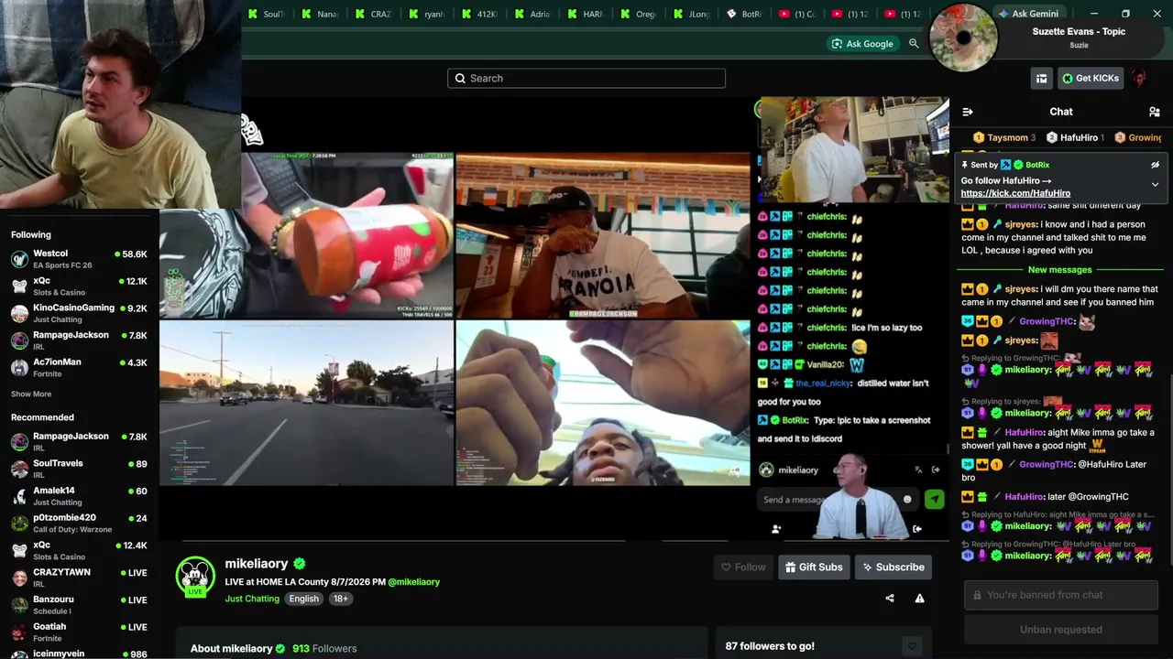Click the Get KICKs button
The height and width of the screenshot is (659, 1173).
[x=1091, y=79]
